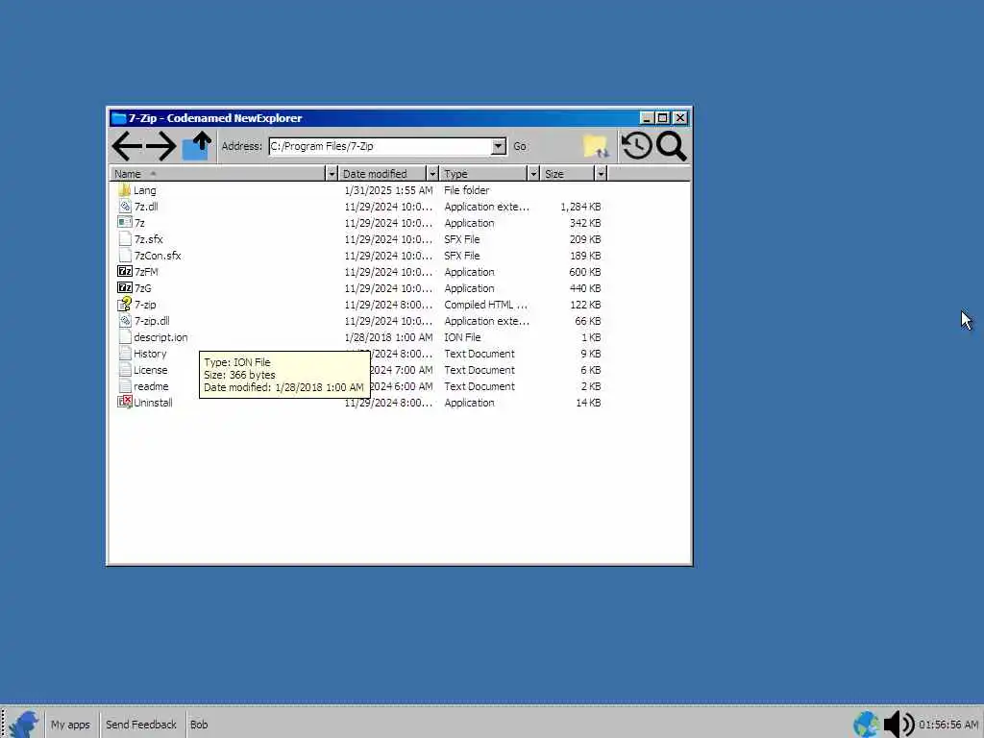This screenshot has width=984, height=738.
Task: Click the 7z.dll file icon
Action: (x=124, y=207)
